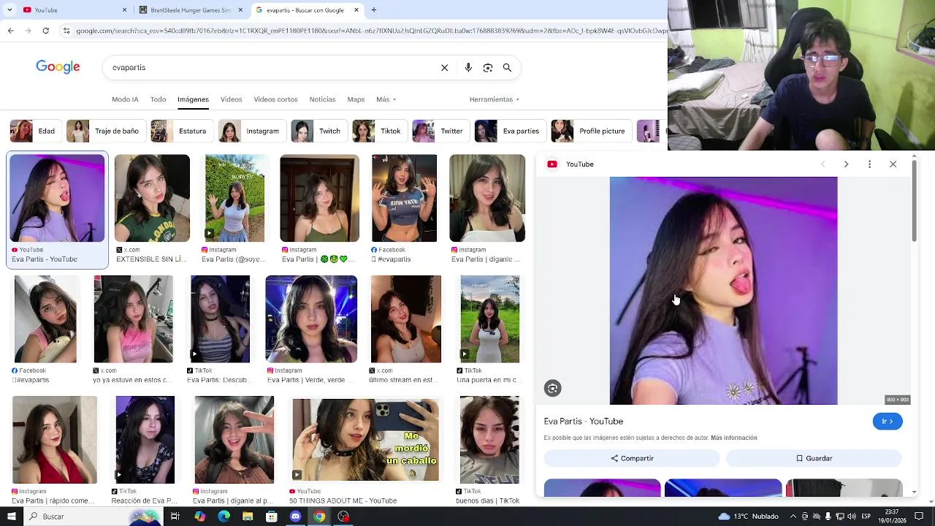The height and width of the screenshot is (526, 935).
Task: Start a voice search with the microphone
Action: point(468,67)
